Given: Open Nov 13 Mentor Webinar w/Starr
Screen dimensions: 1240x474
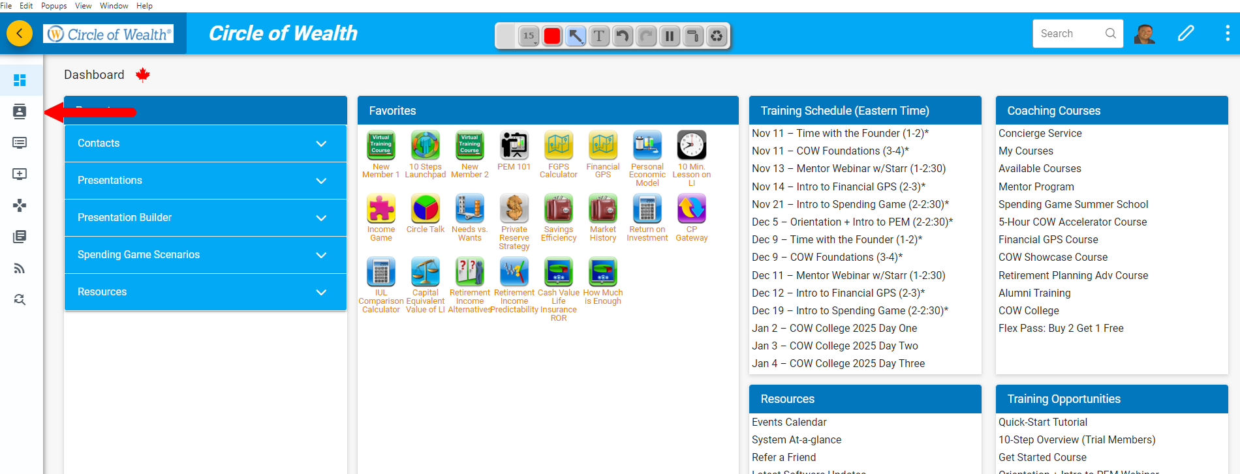Looking at the screenshot, I should click(848, 168).
